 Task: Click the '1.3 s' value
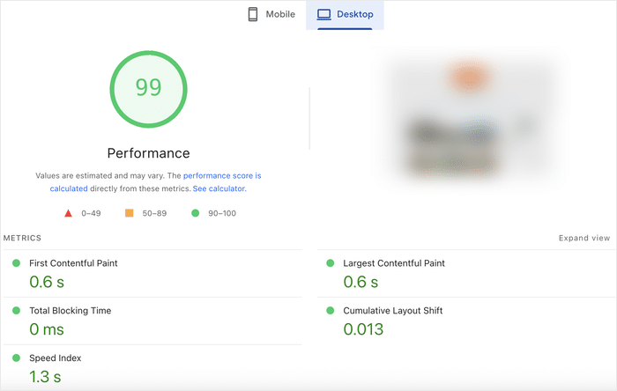tap(45, 377)
